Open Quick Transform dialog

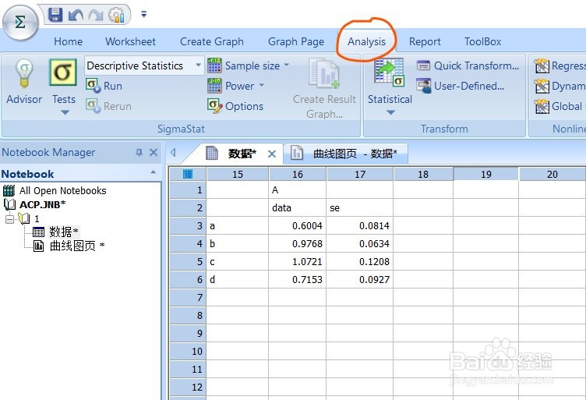[x=468, y=65]
